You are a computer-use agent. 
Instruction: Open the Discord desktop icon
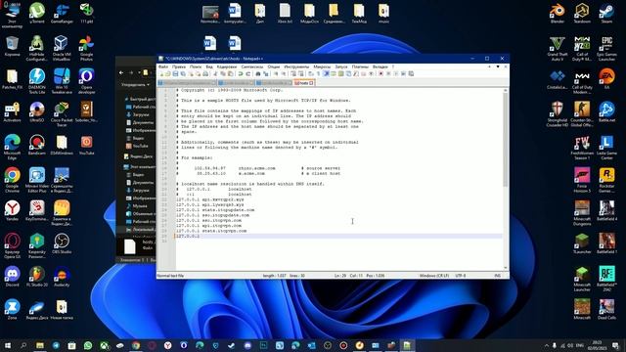tap(12, 277)
